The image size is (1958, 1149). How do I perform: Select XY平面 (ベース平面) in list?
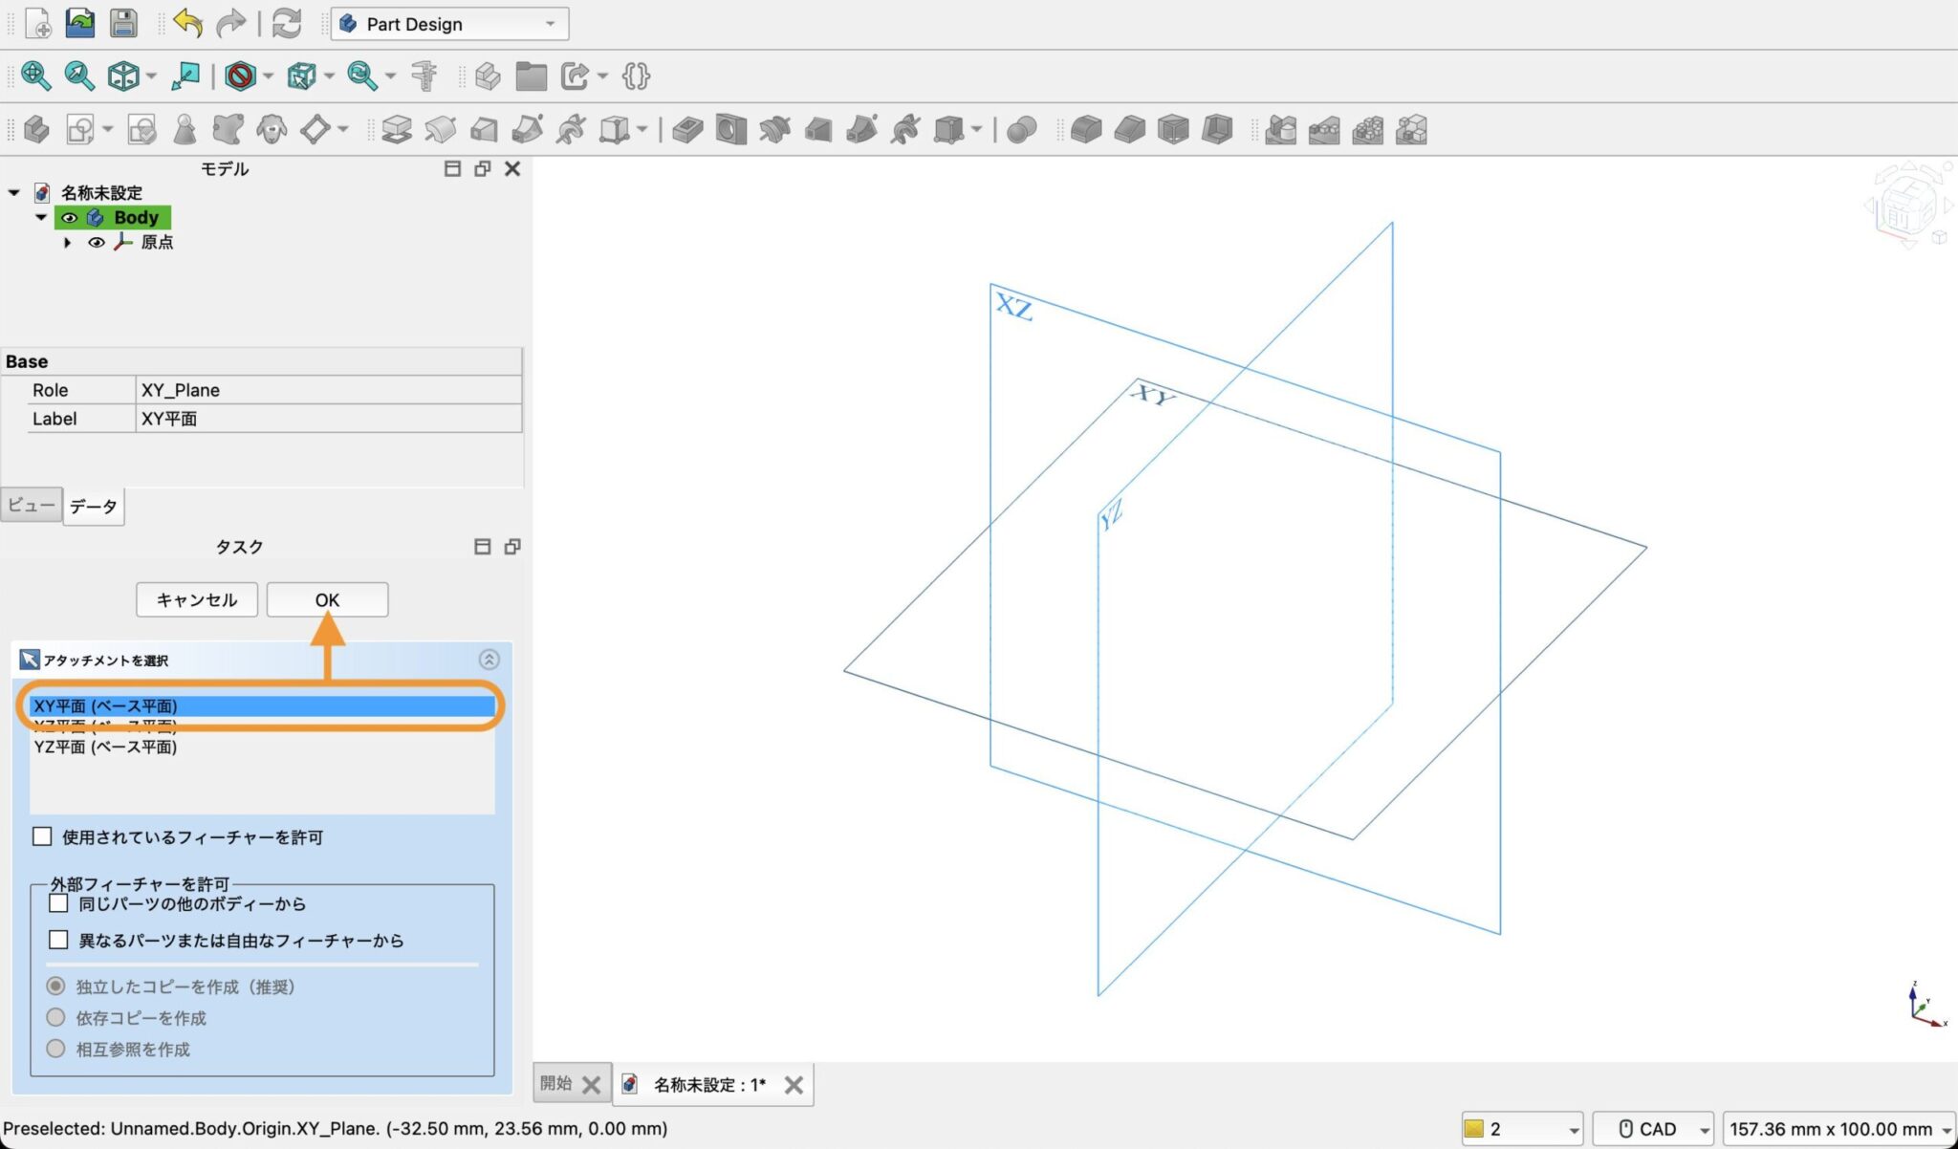coord(262,705)
